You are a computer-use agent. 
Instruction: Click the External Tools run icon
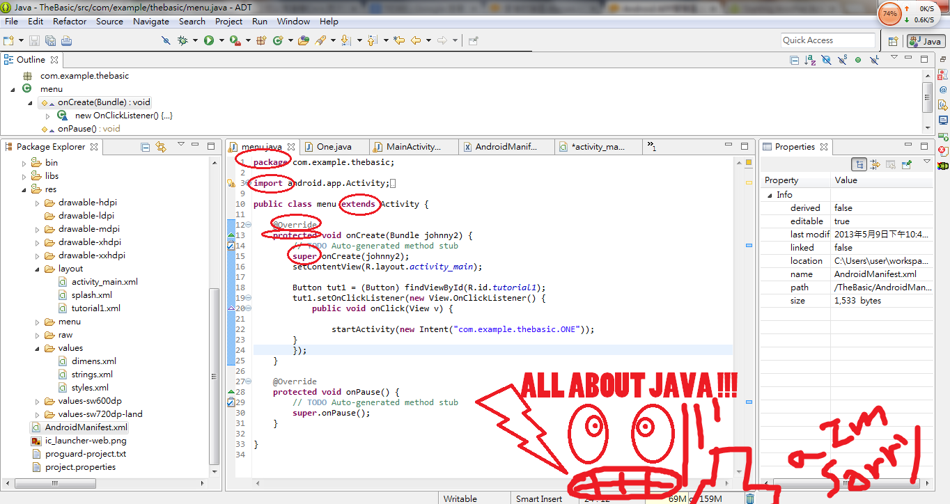235,40
